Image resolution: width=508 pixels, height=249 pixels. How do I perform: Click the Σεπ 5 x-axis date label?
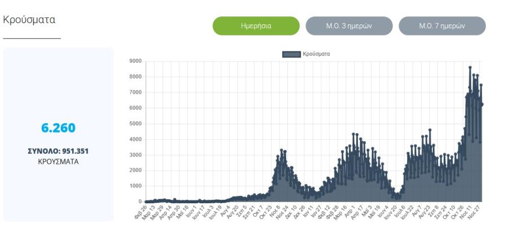(x=242, y=211)
